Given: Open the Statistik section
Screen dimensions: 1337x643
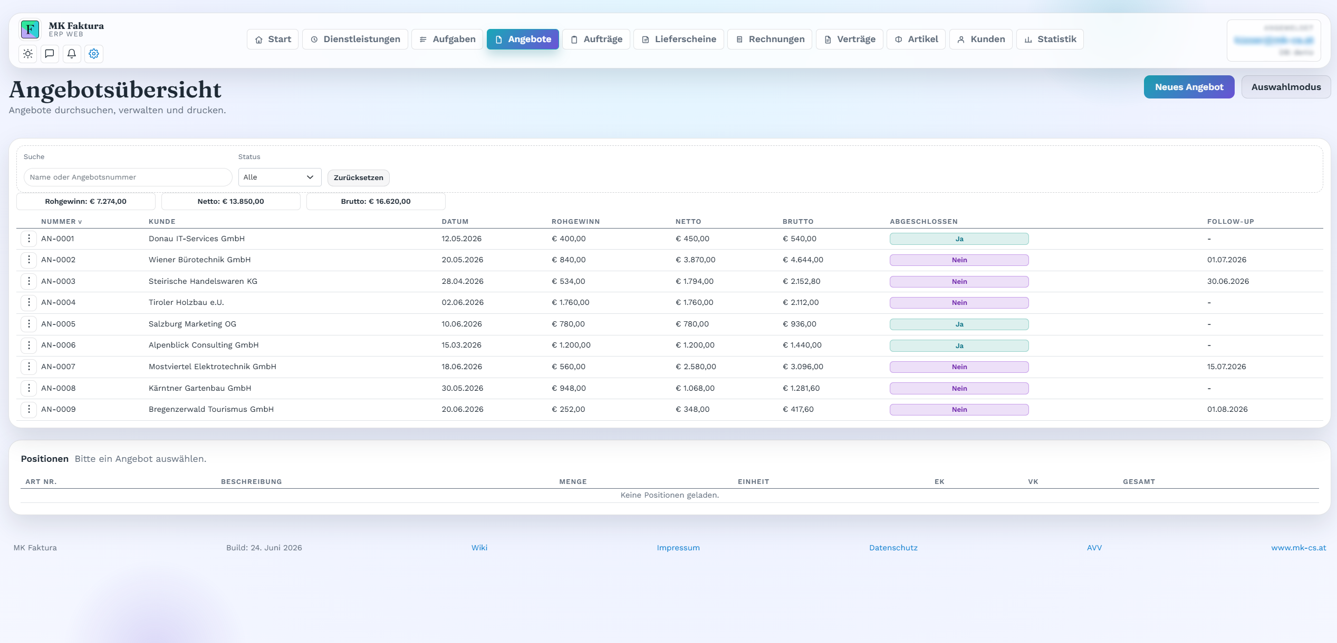Looking at the screenshot, I should tap(1050, 39).
